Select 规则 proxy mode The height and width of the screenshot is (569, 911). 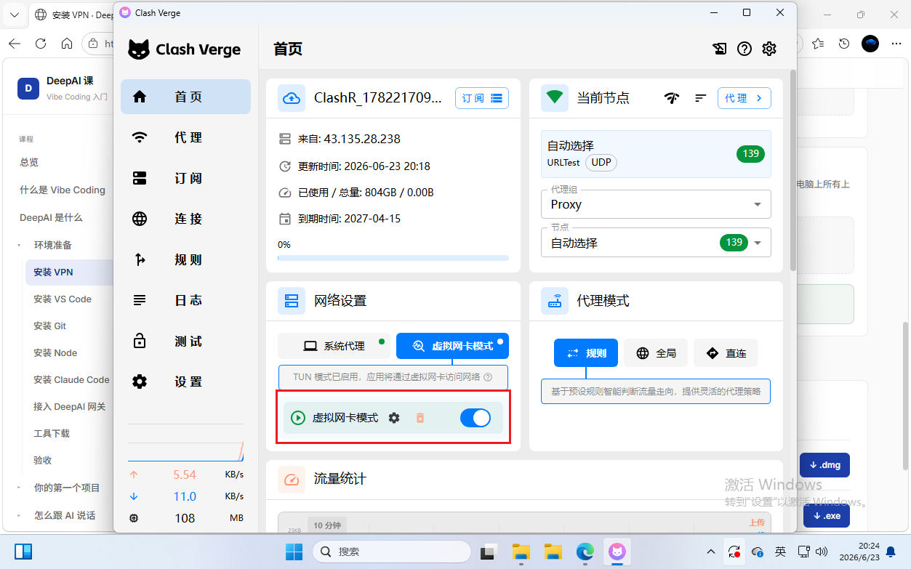[x=586, y=353]
